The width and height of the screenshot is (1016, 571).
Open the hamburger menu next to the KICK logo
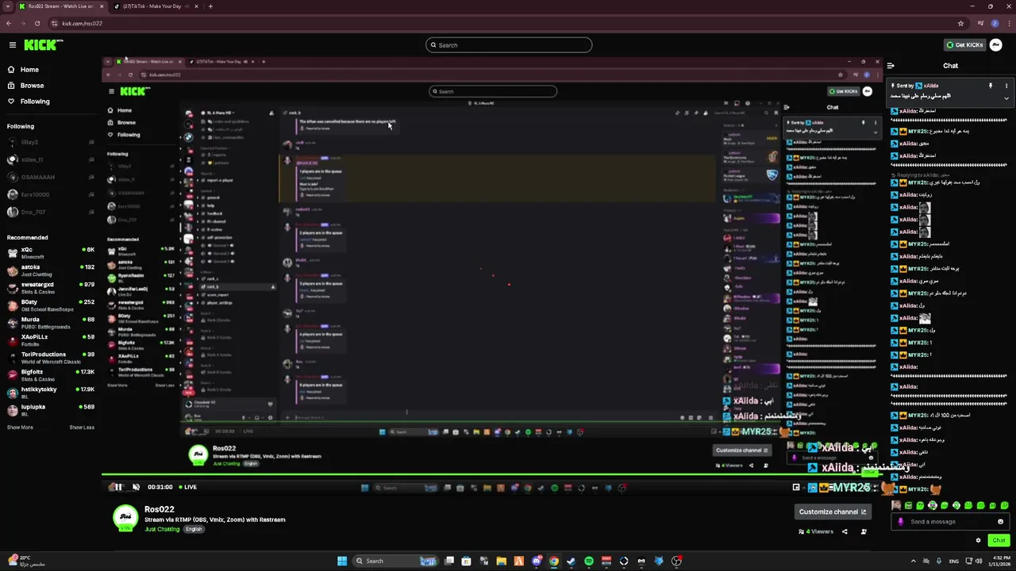coord(13,45)
